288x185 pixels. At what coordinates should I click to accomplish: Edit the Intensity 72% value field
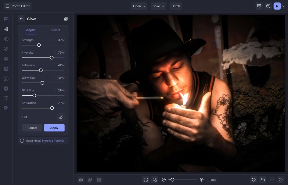[x=59, y=52]
